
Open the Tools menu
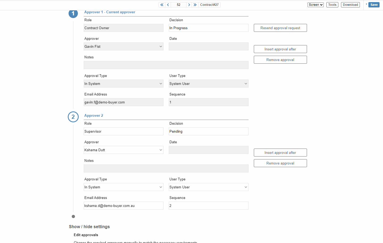coord(332,5)
